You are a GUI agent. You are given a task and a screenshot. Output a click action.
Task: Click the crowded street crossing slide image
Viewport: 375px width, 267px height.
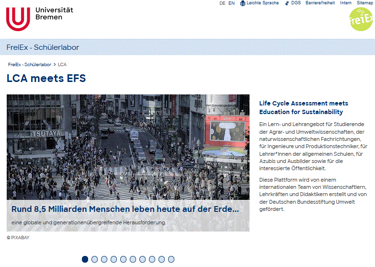(x=128, y=144)
